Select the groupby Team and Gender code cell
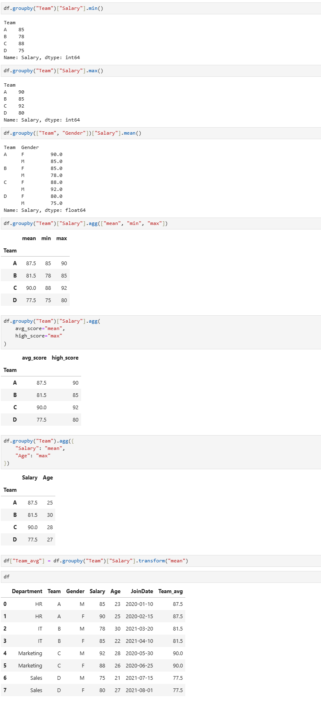This screenshot has width=321, height=704. [160, 133]
